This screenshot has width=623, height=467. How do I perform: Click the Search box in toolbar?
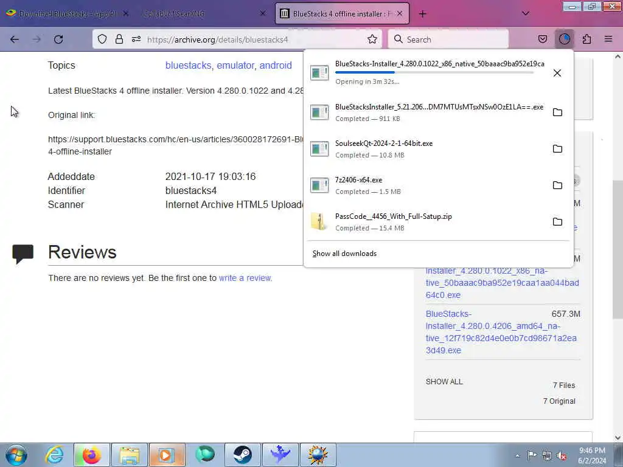tap(448, 40)
